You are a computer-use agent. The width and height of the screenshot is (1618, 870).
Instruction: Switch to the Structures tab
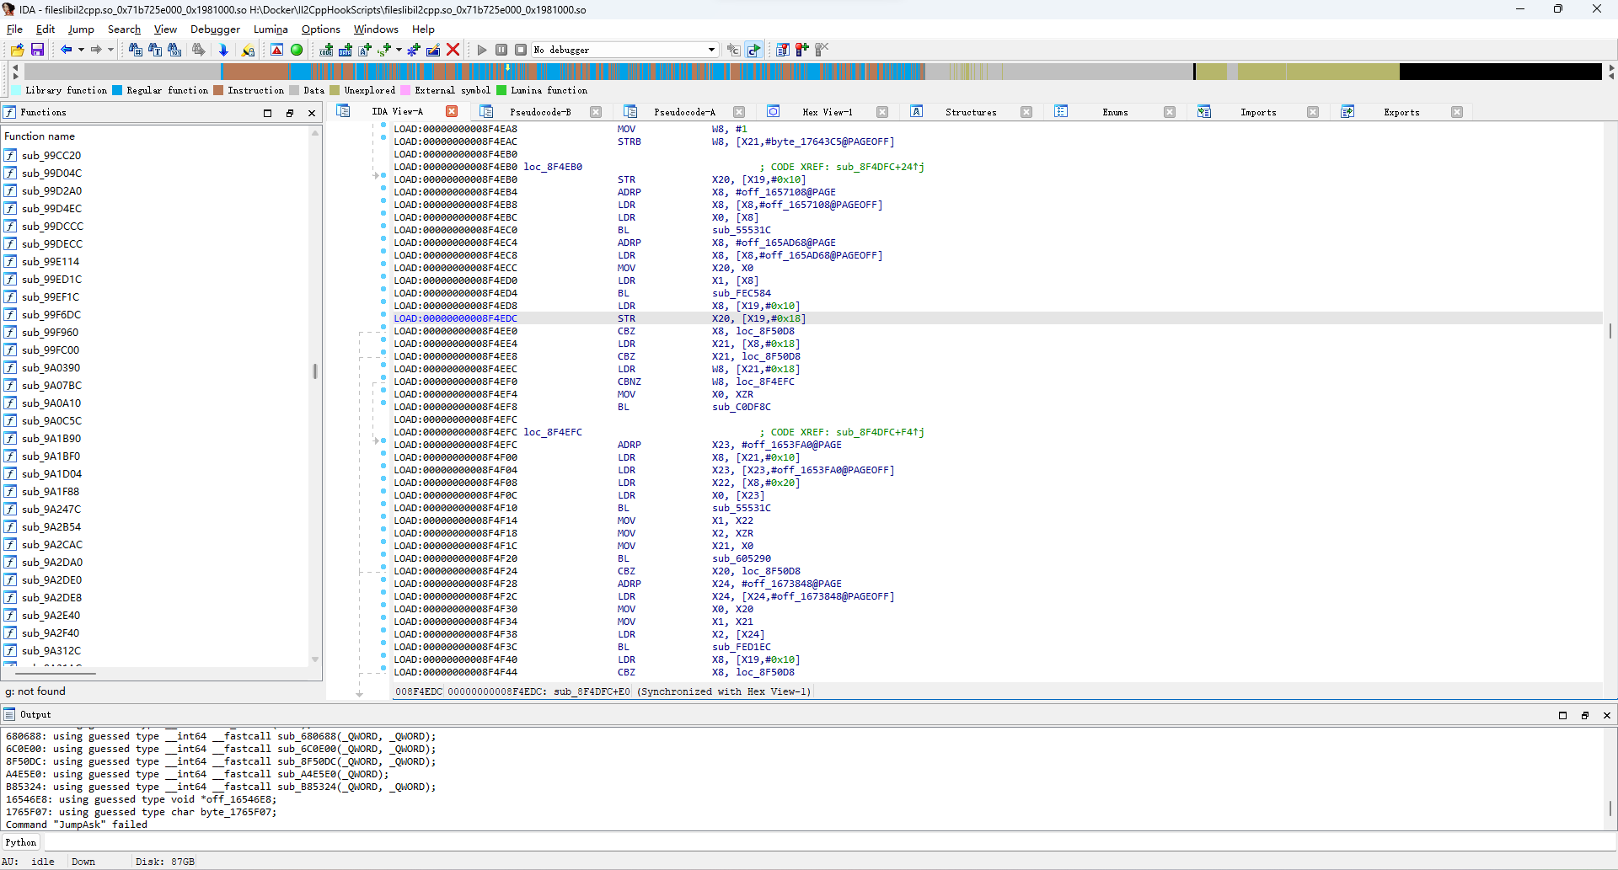[x=971, y=112]
